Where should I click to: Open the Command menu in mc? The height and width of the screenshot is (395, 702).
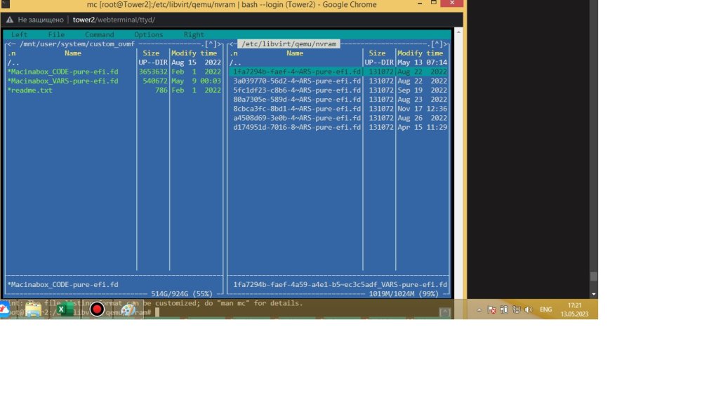100,34
